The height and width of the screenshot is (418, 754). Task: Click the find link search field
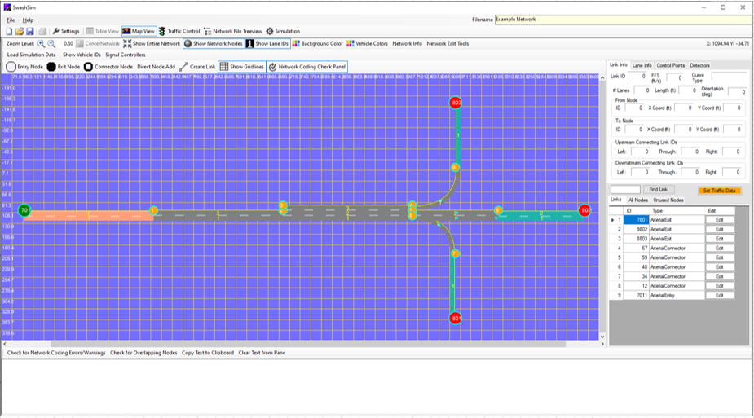[625, 189]
